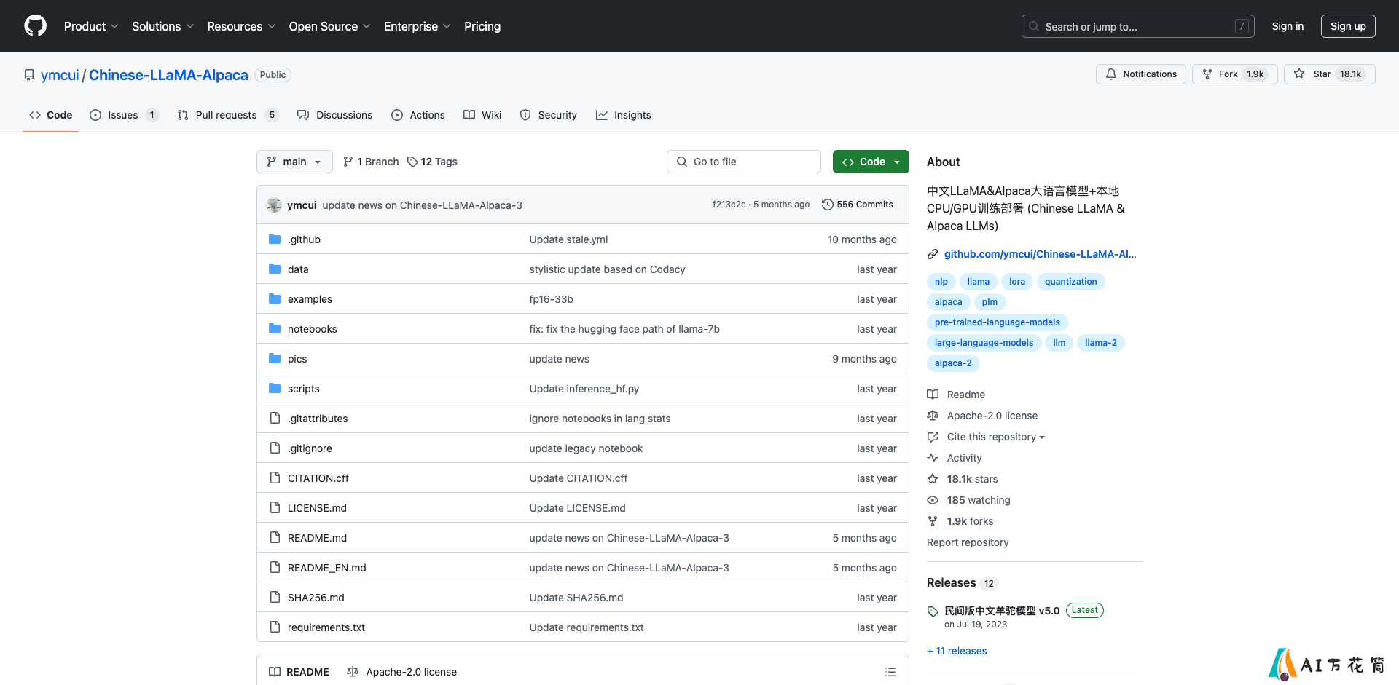Image resolution: width=1399 pixels, height=685 pixels.
Task: Open commit 'fix: fix the hugging face path'
Action: (624, 329)
